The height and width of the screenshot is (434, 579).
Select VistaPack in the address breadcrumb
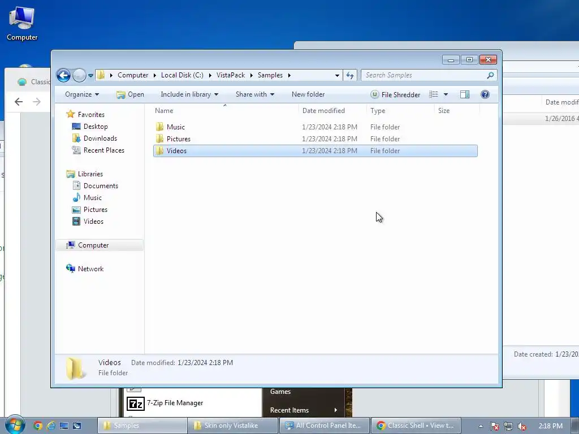click(x=231, y=75)
